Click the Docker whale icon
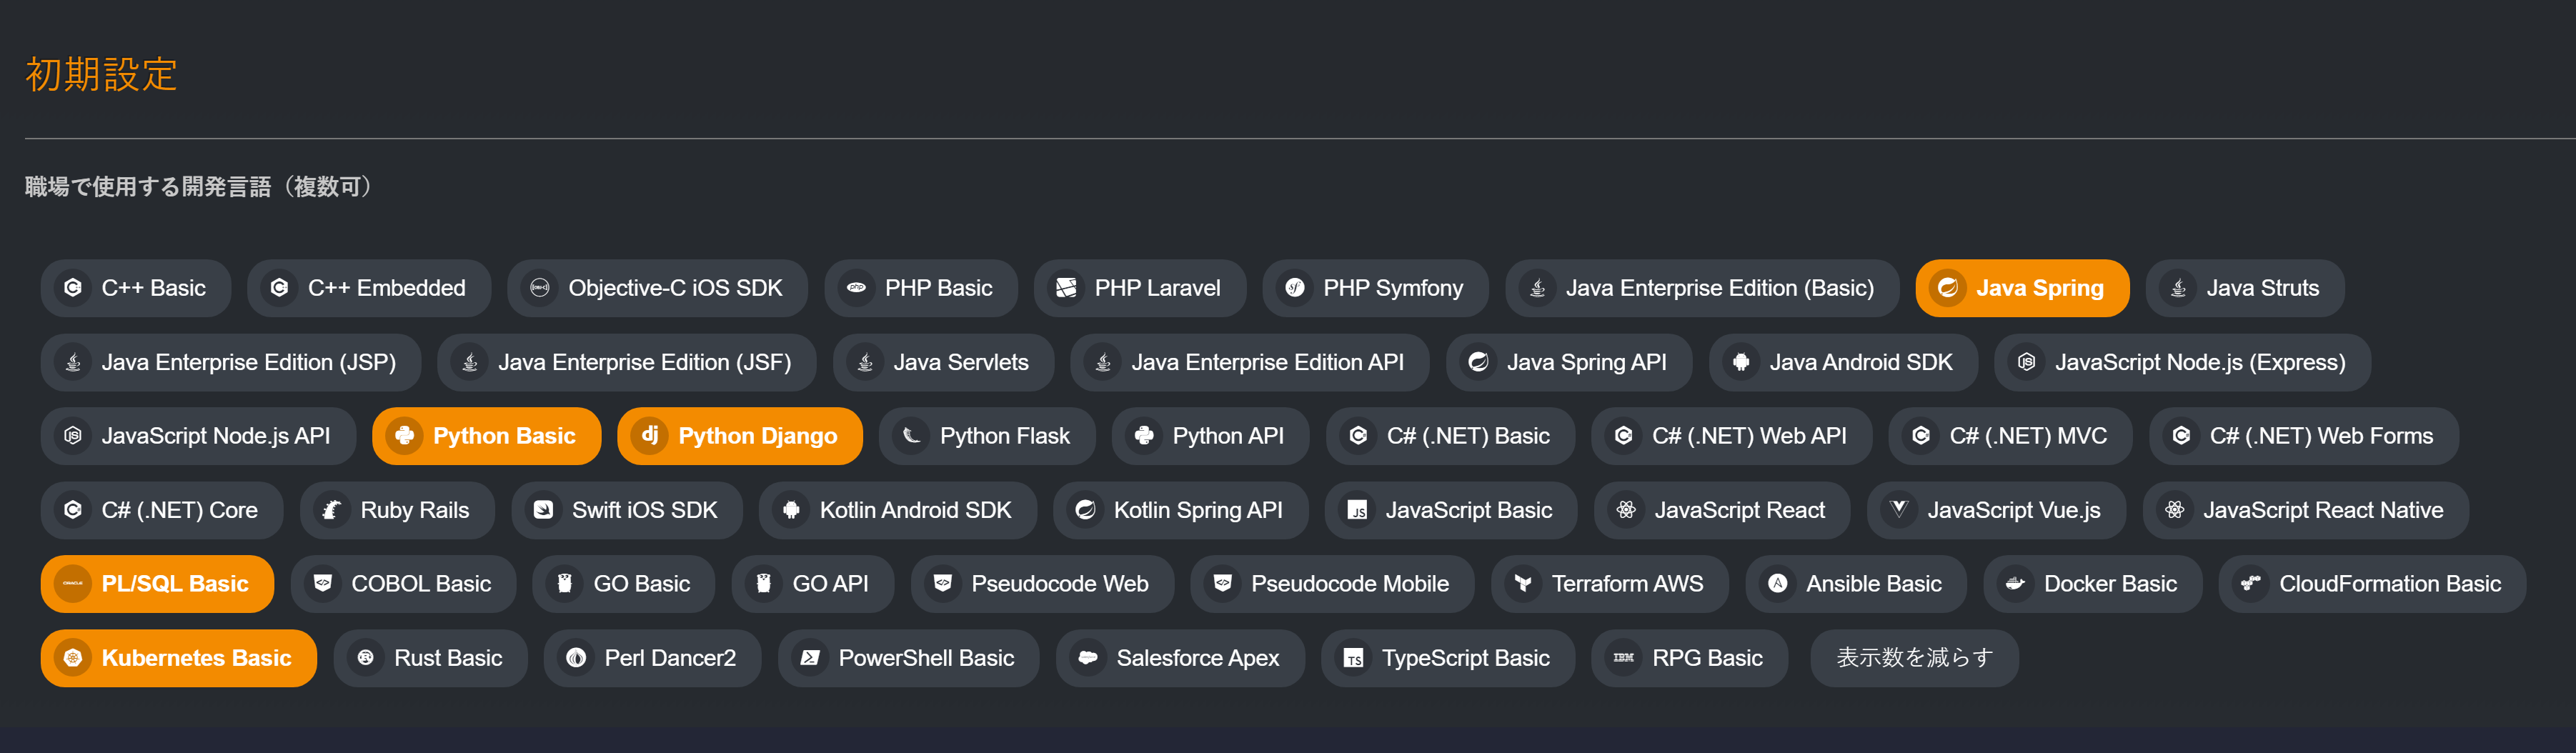The height and width of the screenshot is (753, 2576). coord(2015,584)
